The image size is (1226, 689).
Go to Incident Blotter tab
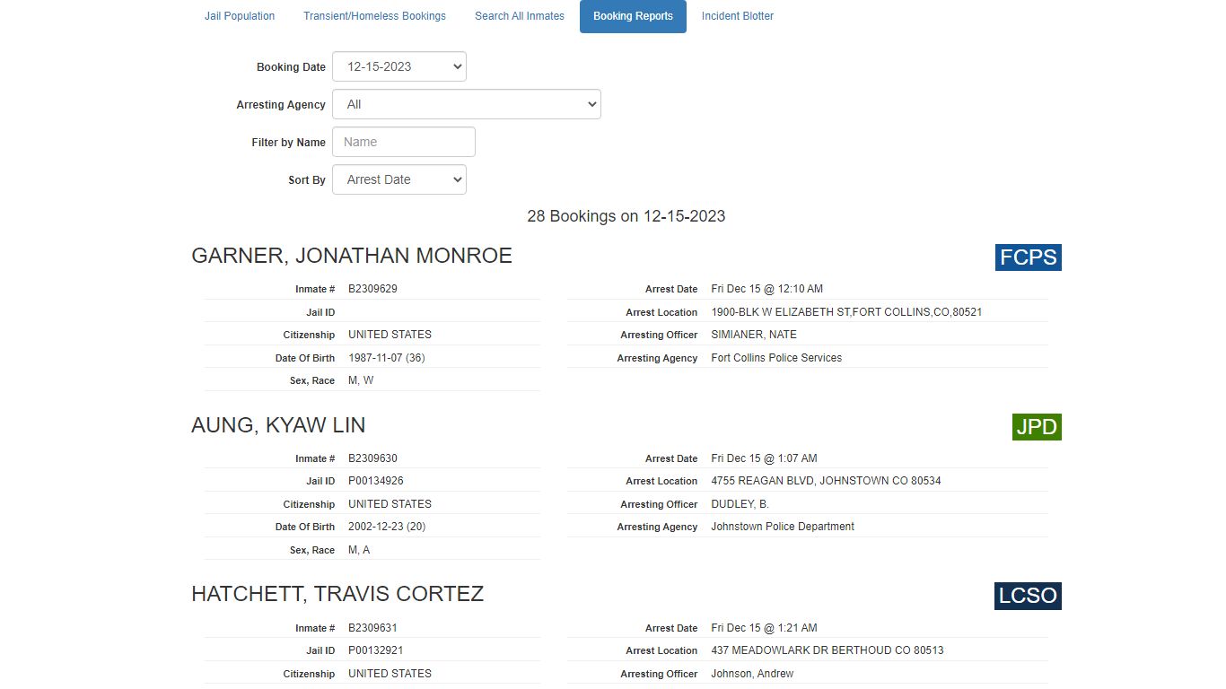738,16
